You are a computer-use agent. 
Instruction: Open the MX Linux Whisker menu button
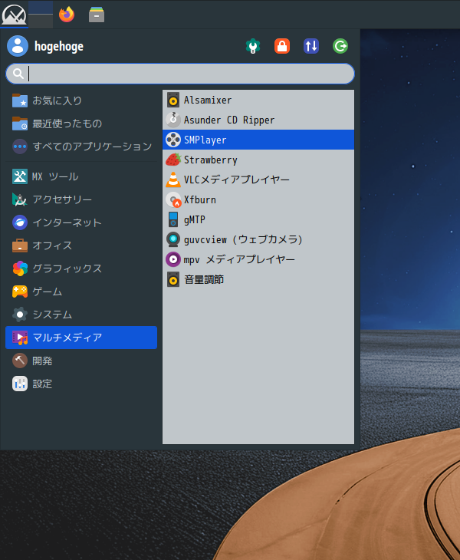(14, 15)
